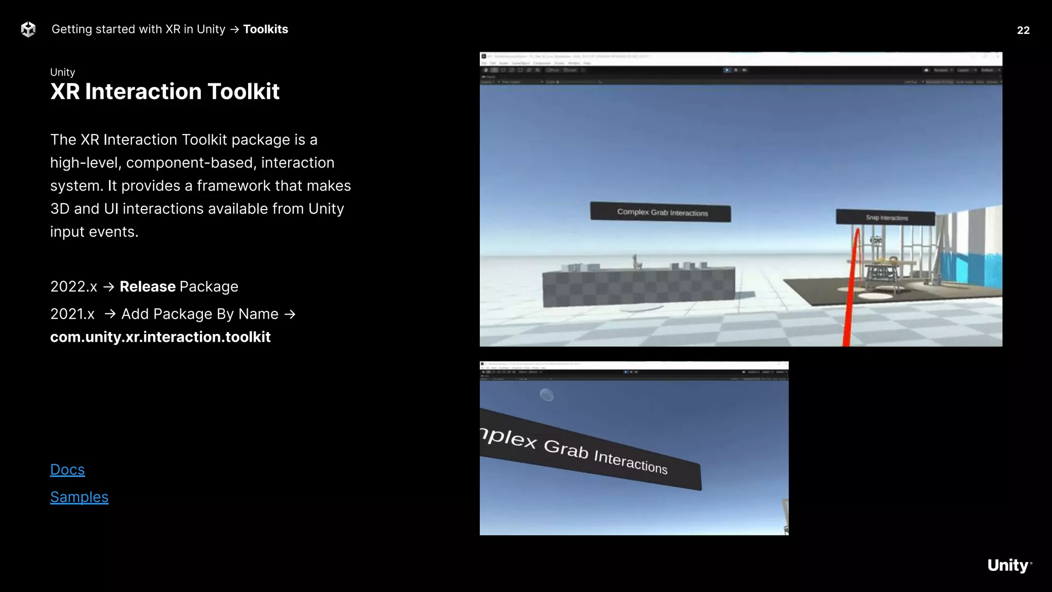Click the Unity wordmark at bottom right

1009,565
